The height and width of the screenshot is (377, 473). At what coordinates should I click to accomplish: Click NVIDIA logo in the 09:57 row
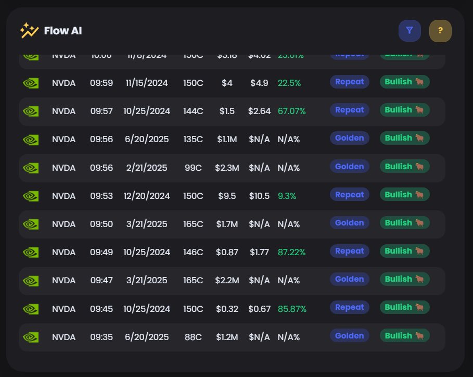pos(31,111)
